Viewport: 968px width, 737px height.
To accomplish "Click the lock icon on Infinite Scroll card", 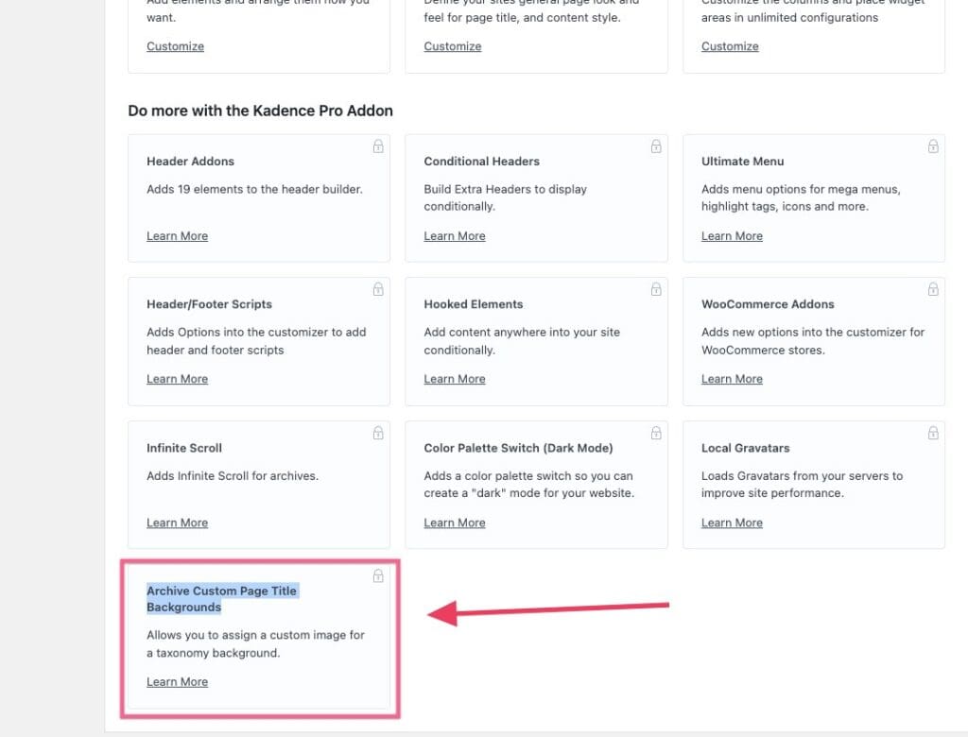I will (378, 433).
